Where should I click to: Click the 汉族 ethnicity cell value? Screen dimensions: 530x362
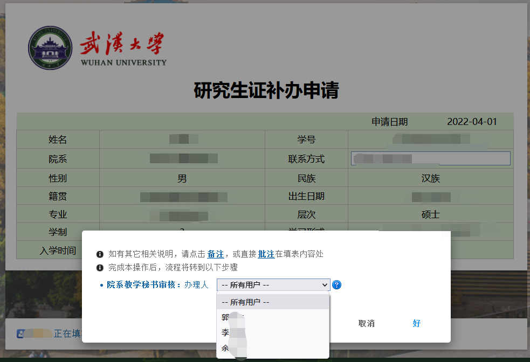coord(430,178)
